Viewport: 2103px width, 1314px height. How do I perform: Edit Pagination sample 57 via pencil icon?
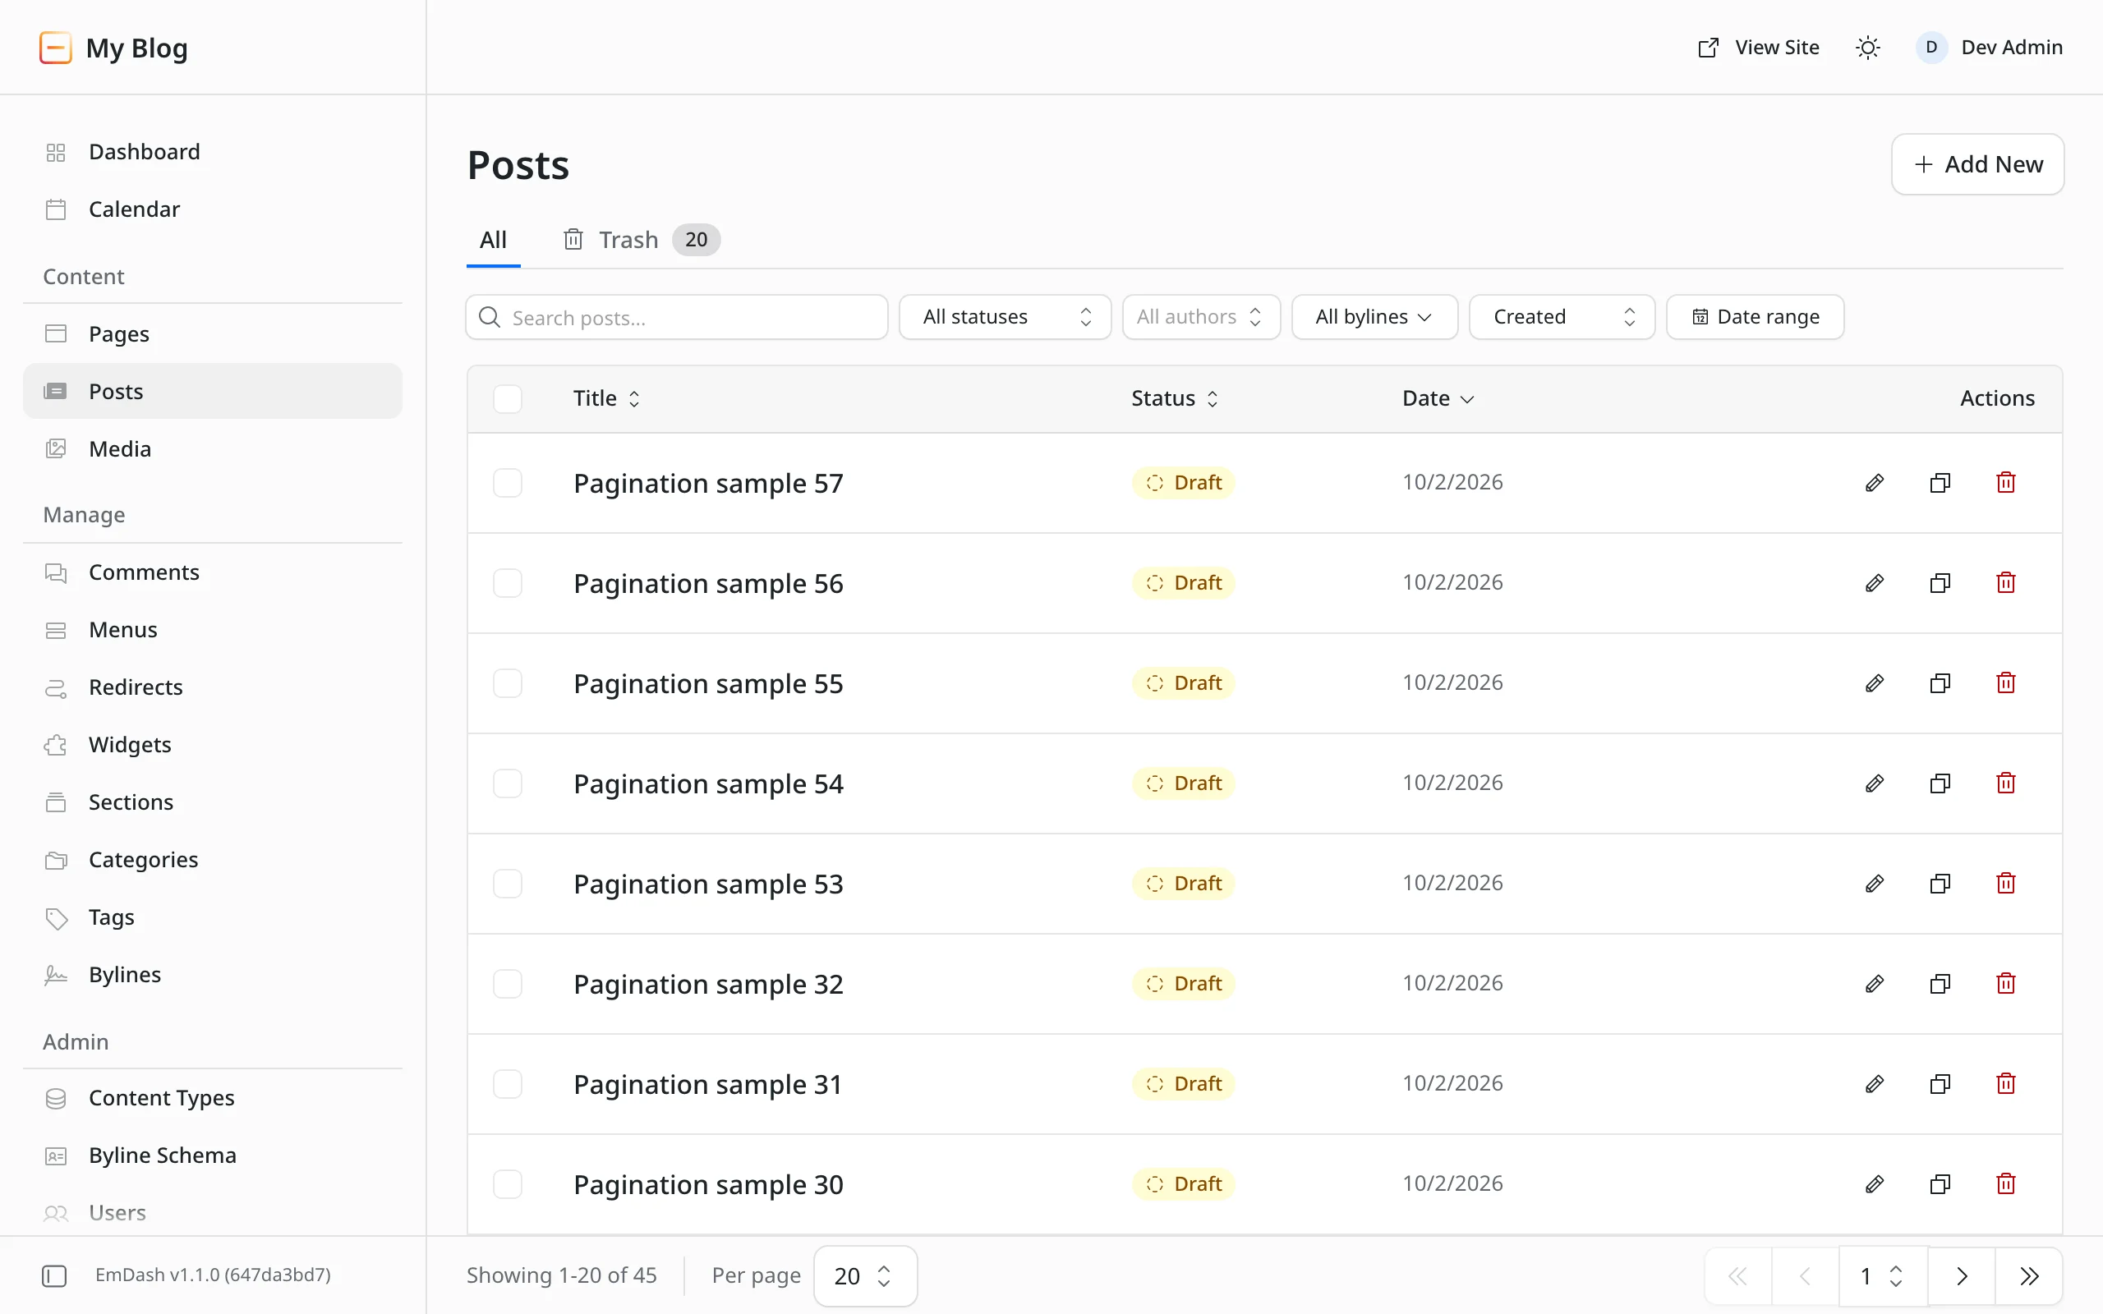tap(1875, 482)
